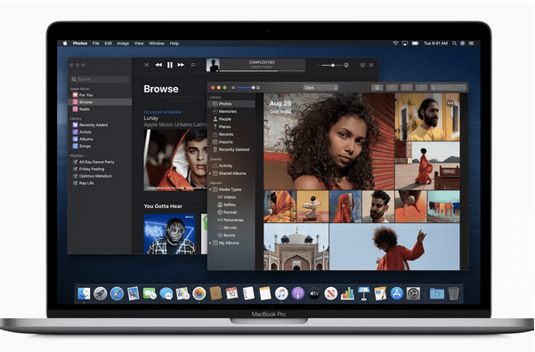
Task: Click the Photos toolbar Search field
Action: pyautogui.click(x=449, y=88)
